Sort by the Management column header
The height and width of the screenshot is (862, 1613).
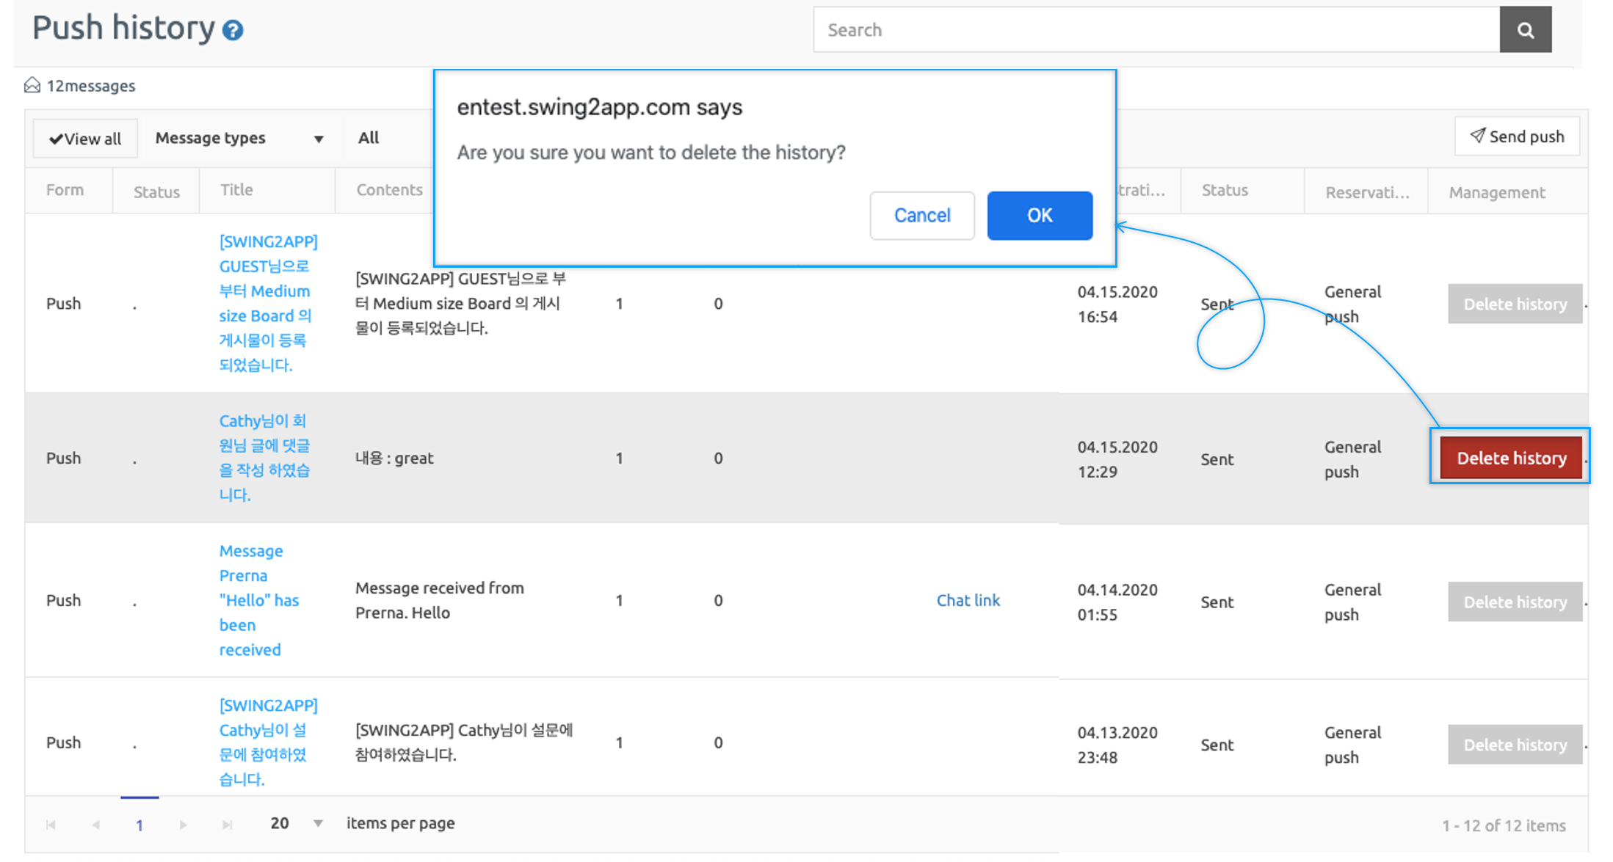tap(1496, 192)
